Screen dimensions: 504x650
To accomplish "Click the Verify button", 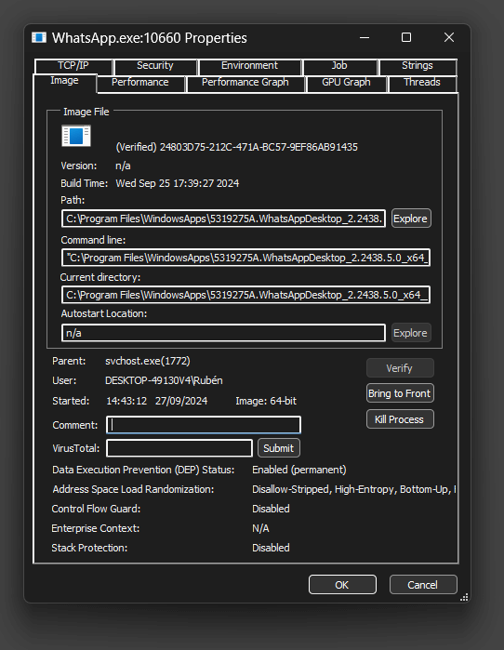I will 400,368.
